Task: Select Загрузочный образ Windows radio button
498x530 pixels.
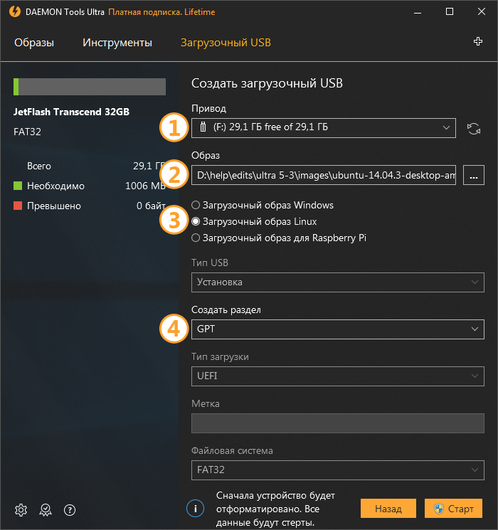Action: (x=196, y=205)
